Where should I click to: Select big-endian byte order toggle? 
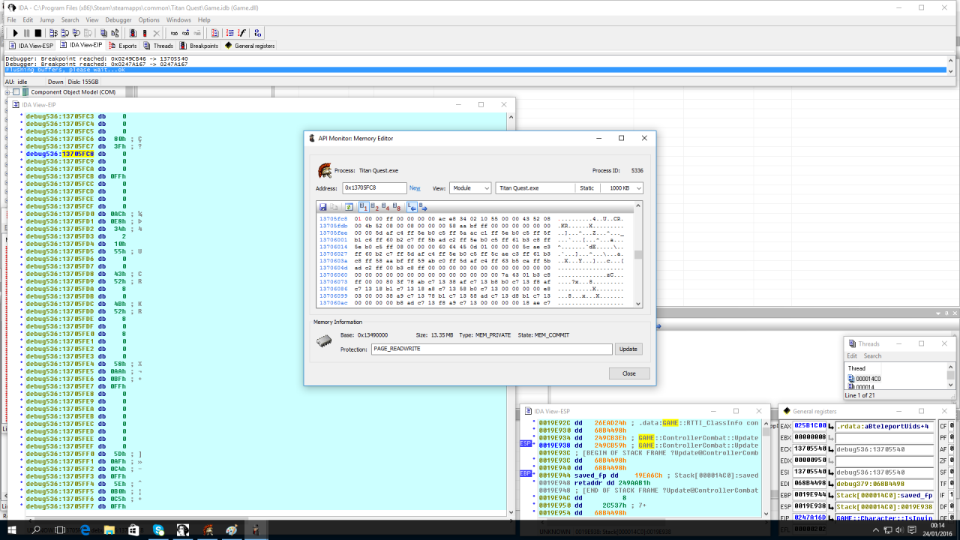point(423,206)
